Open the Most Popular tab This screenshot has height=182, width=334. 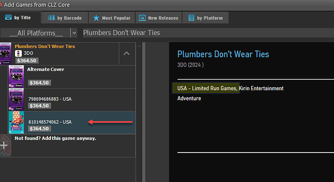click(112, 18)
